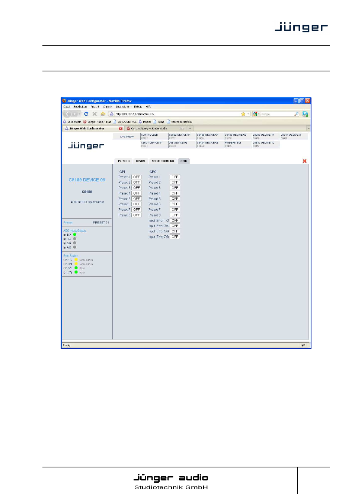This screenshot has height=502, width=355.
Task: Toggle GPO Preset 4 OFF switch
Action: (x=175, y=193)
